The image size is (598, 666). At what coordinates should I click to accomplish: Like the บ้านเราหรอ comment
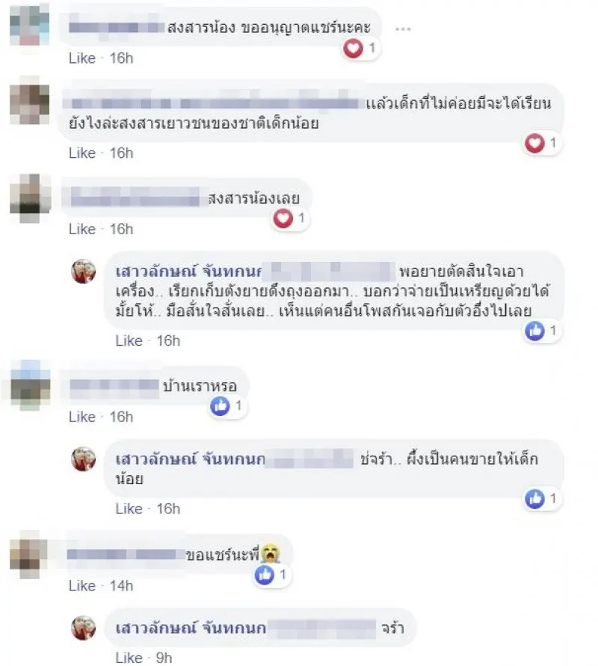(82, 417)
